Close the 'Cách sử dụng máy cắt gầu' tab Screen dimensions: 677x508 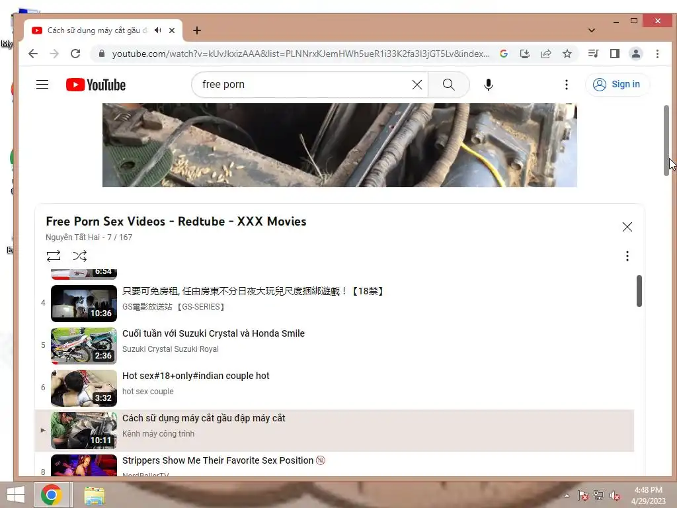click(172, 30)
